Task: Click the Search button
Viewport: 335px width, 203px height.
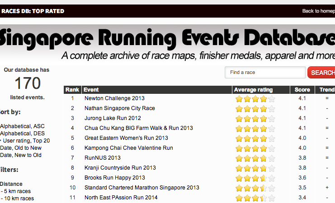Action: (x=322, y=73)
